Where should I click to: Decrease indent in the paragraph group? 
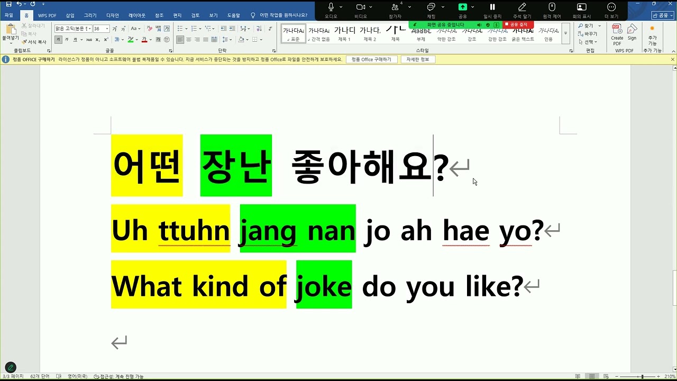pos(224,29)
